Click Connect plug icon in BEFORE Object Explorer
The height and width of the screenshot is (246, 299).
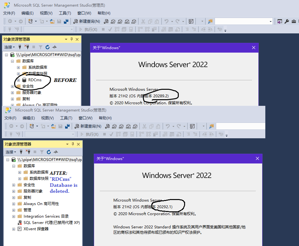pyautogui.click(x=20, y=47)
